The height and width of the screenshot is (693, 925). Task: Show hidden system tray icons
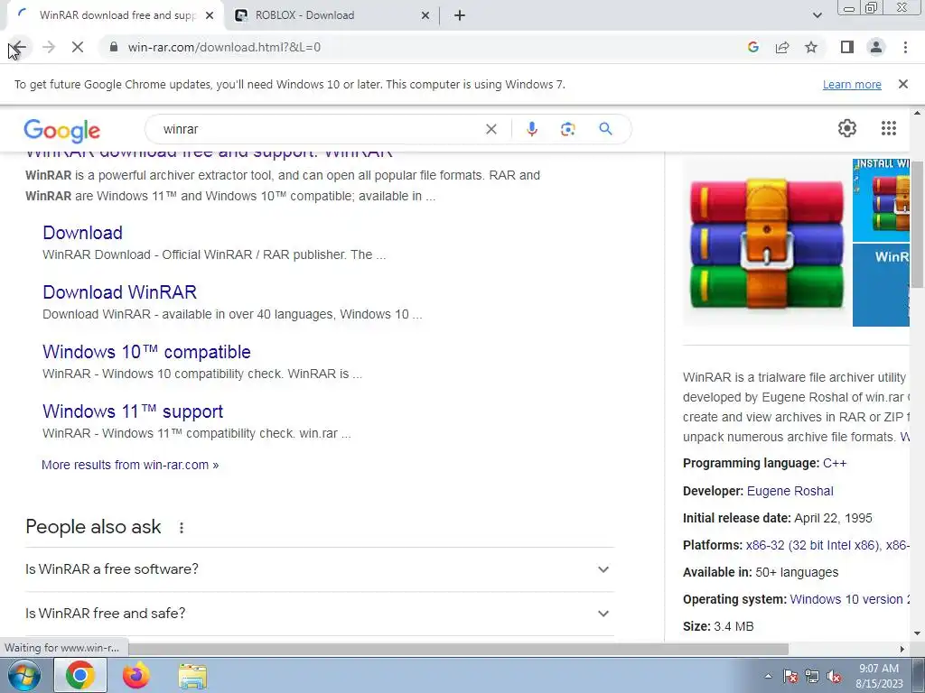click(768, 676)
